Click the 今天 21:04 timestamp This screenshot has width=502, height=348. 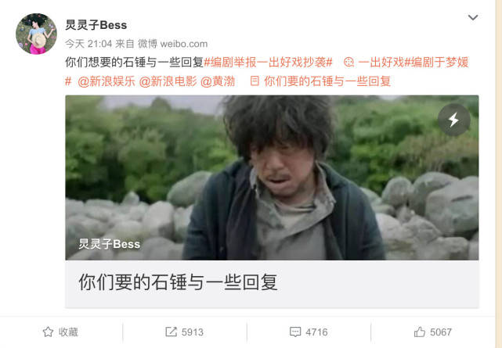[88, 44]
